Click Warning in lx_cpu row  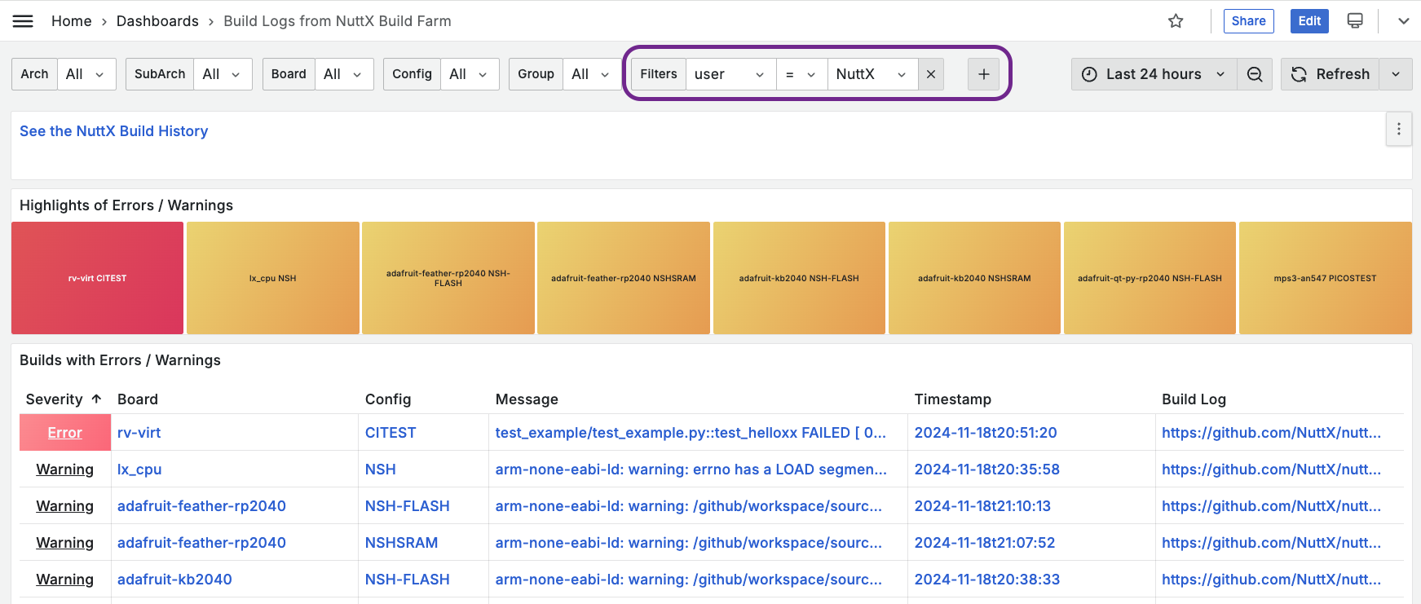(x=65, y=470)
